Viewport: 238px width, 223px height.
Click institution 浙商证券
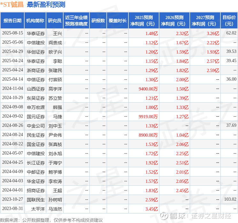coord(36,70)
